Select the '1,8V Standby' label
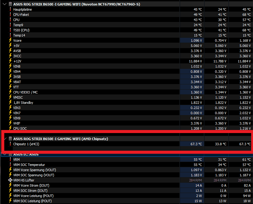253x204 pixels. click(x=23, y=103)
